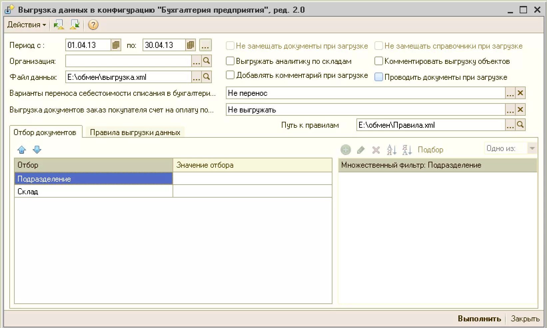Click the Множественный фильтр: Подразделение header
The height and width of the screenshot is (328, 547).
click(438, 165)
